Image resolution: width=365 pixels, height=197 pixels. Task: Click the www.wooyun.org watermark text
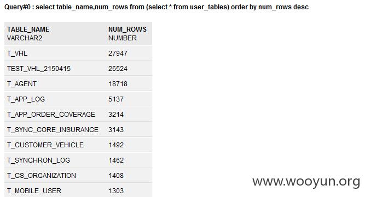pyautogui.click(x=306, y=182)
